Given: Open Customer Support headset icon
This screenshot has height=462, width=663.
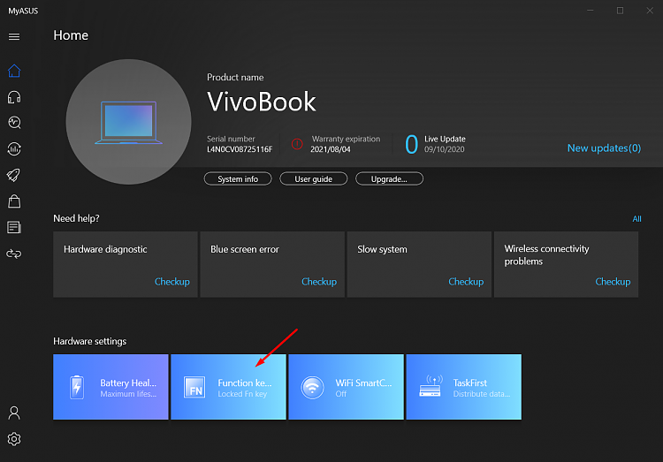Looking at the screenshot, I should coord(14,97).
